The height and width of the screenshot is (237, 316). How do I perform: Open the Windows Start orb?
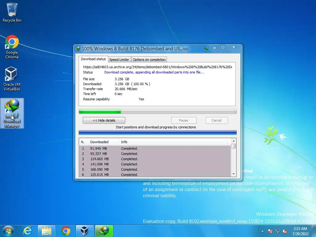coord(8,231)
